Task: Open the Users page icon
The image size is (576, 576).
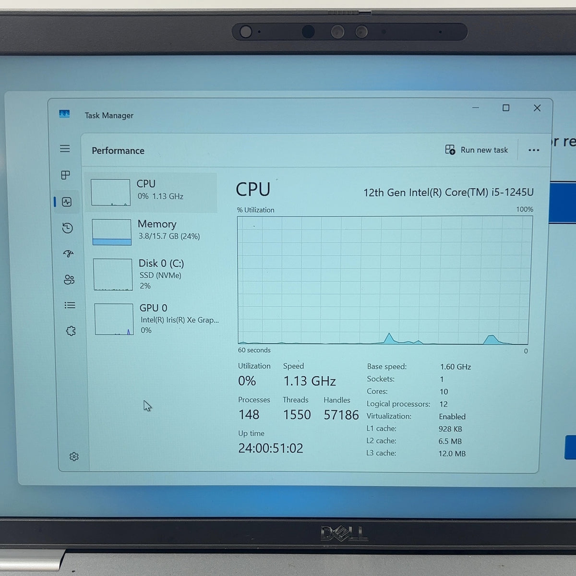Action: [69, 279]
